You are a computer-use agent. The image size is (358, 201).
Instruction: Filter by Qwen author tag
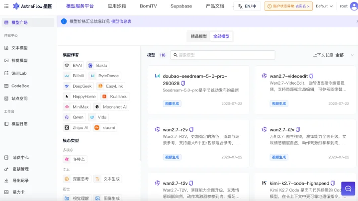(74, 117)
